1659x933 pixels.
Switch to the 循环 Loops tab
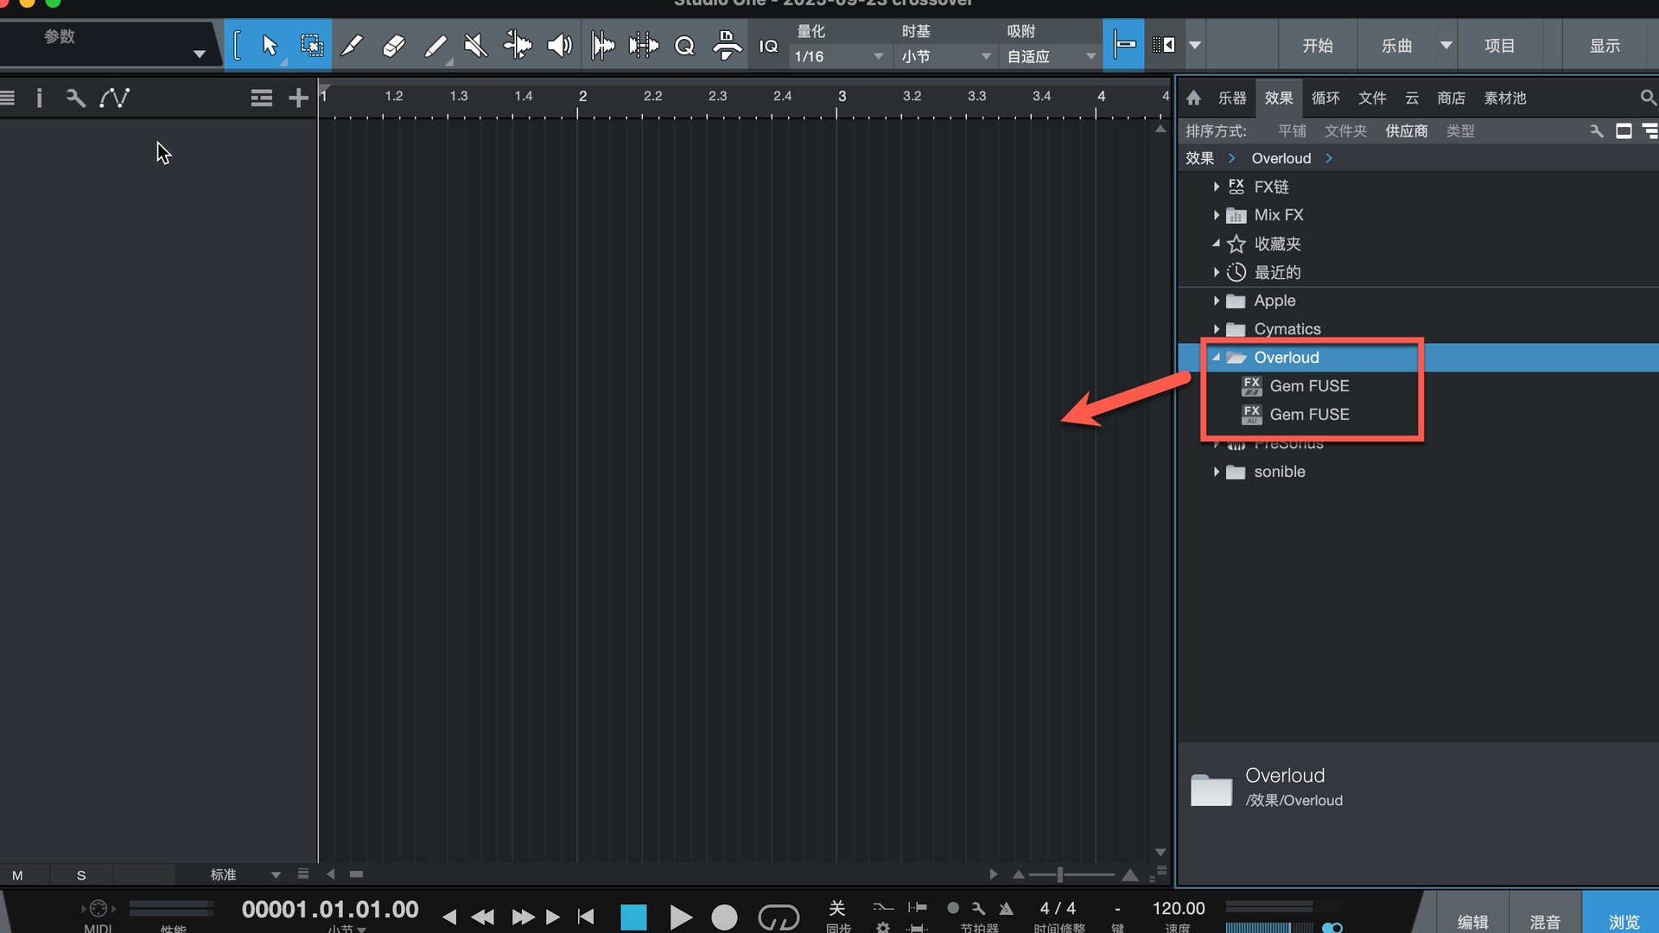pos(1325,98)
